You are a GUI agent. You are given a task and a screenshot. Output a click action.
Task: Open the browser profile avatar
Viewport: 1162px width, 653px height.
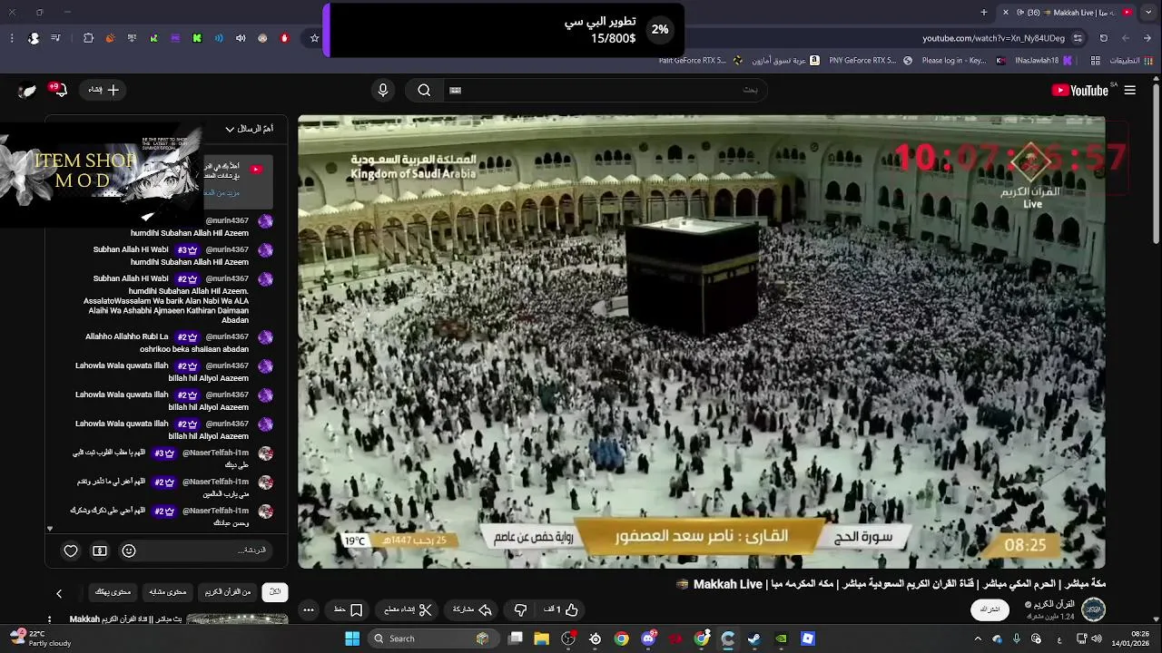tap(34, 38)
